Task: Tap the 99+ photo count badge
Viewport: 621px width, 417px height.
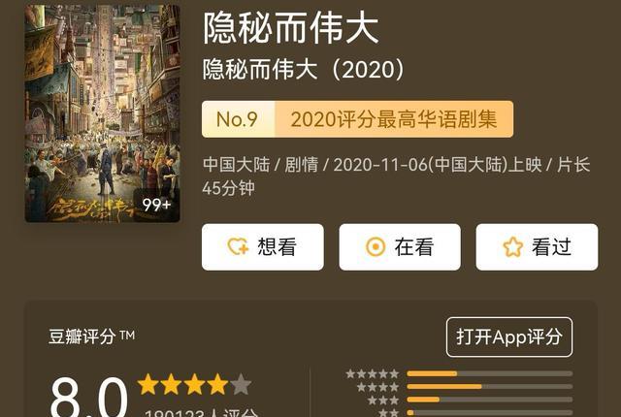Action: coord(156,205)
